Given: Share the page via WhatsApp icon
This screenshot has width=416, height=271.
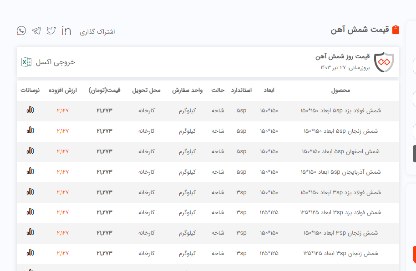Looking at the screenshot, I should 21,30.
